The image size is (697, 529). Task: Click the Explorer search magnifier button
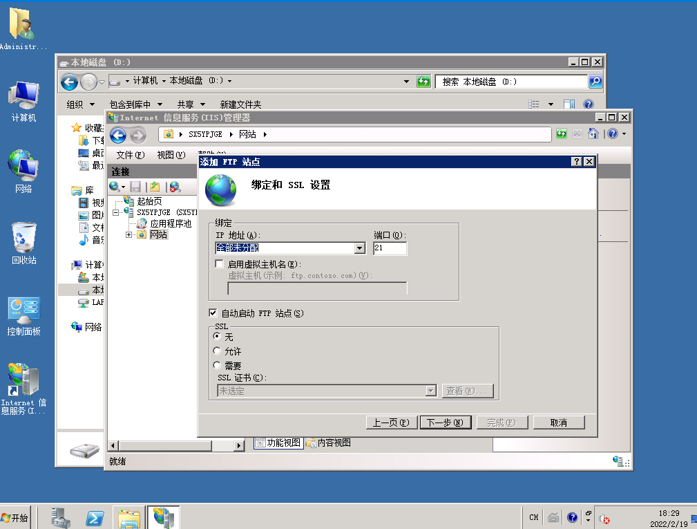595,82
